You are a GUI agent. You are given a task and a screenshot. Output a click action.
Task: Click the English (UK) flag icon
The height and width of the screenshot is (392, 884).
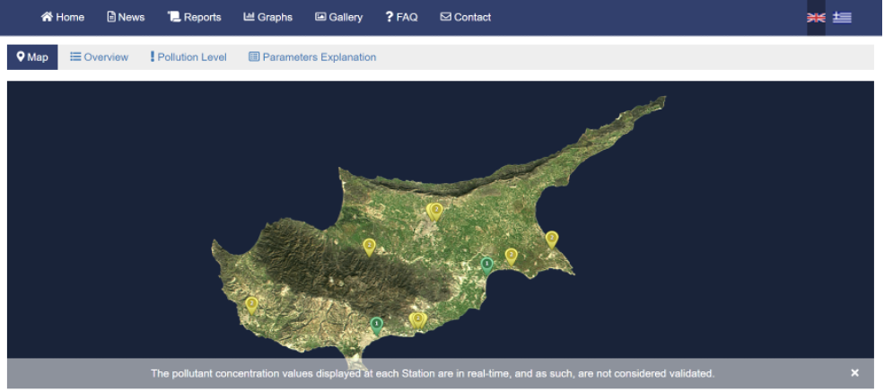816,17
